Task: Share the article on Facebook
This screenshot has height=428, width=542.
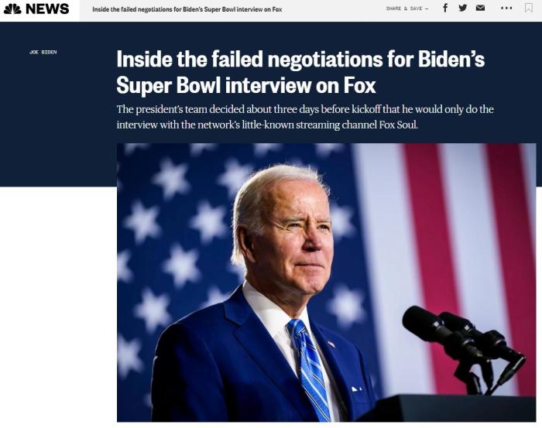Action: pos(445,8)
